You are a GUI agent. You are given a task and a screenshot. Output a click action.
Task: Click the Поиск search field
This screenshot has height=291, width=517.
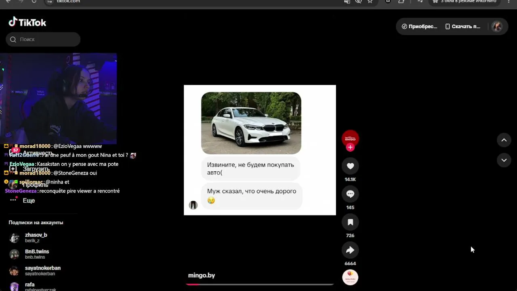tap(43, 39)
